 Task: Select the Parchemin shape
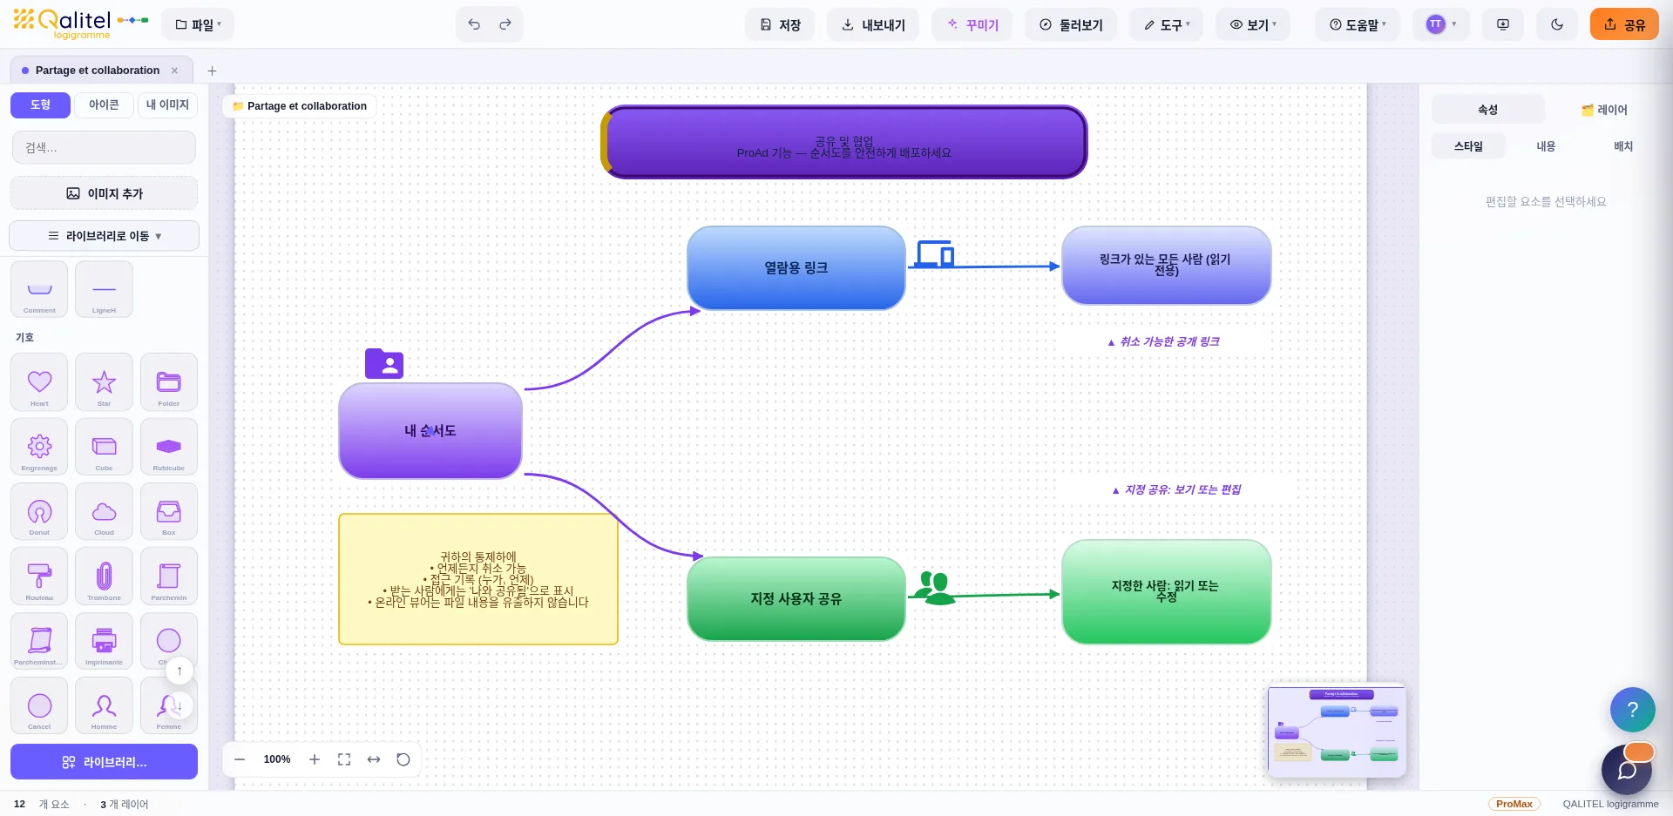point(169,576)
